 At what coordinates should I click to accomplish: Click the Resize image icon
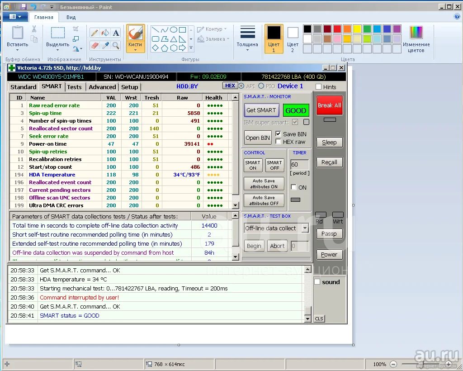click(x=76, y=39)
